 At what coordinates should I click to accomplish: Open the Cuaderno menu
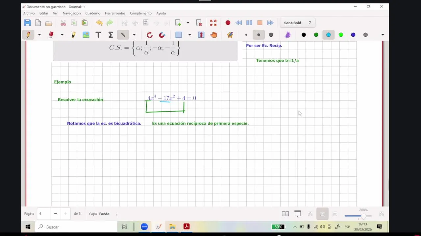click(93, 13)
